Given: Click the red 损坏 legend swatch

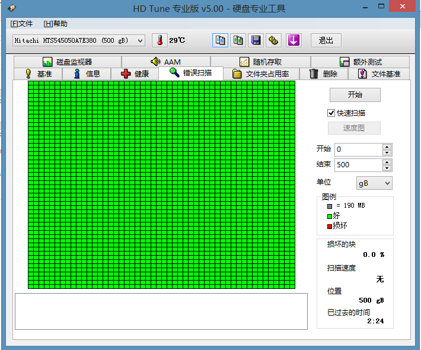Looking at the screenshot, I should point(330,227).
